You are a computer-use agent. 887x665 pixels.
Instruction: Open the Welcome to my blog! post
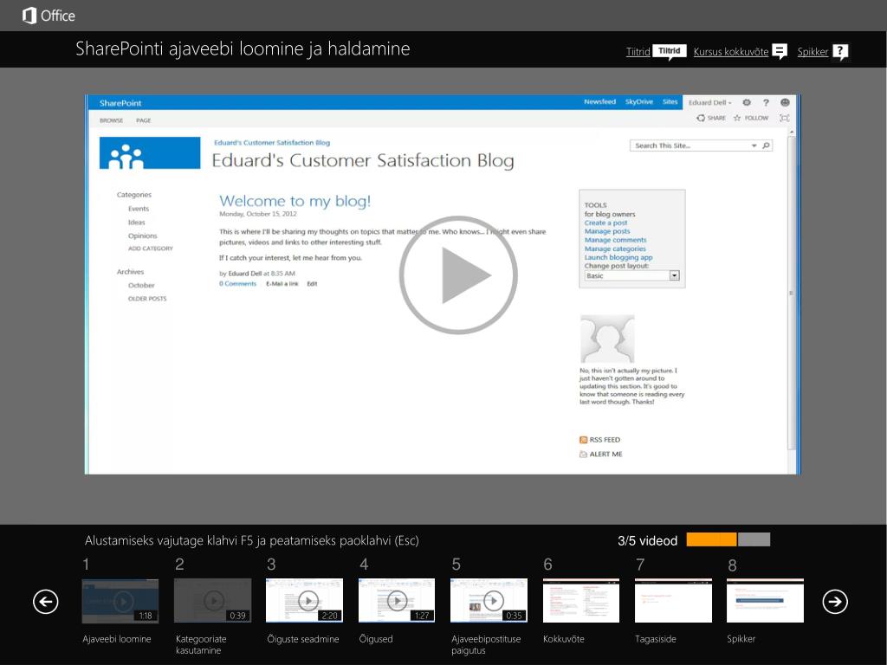pos(295,201)
